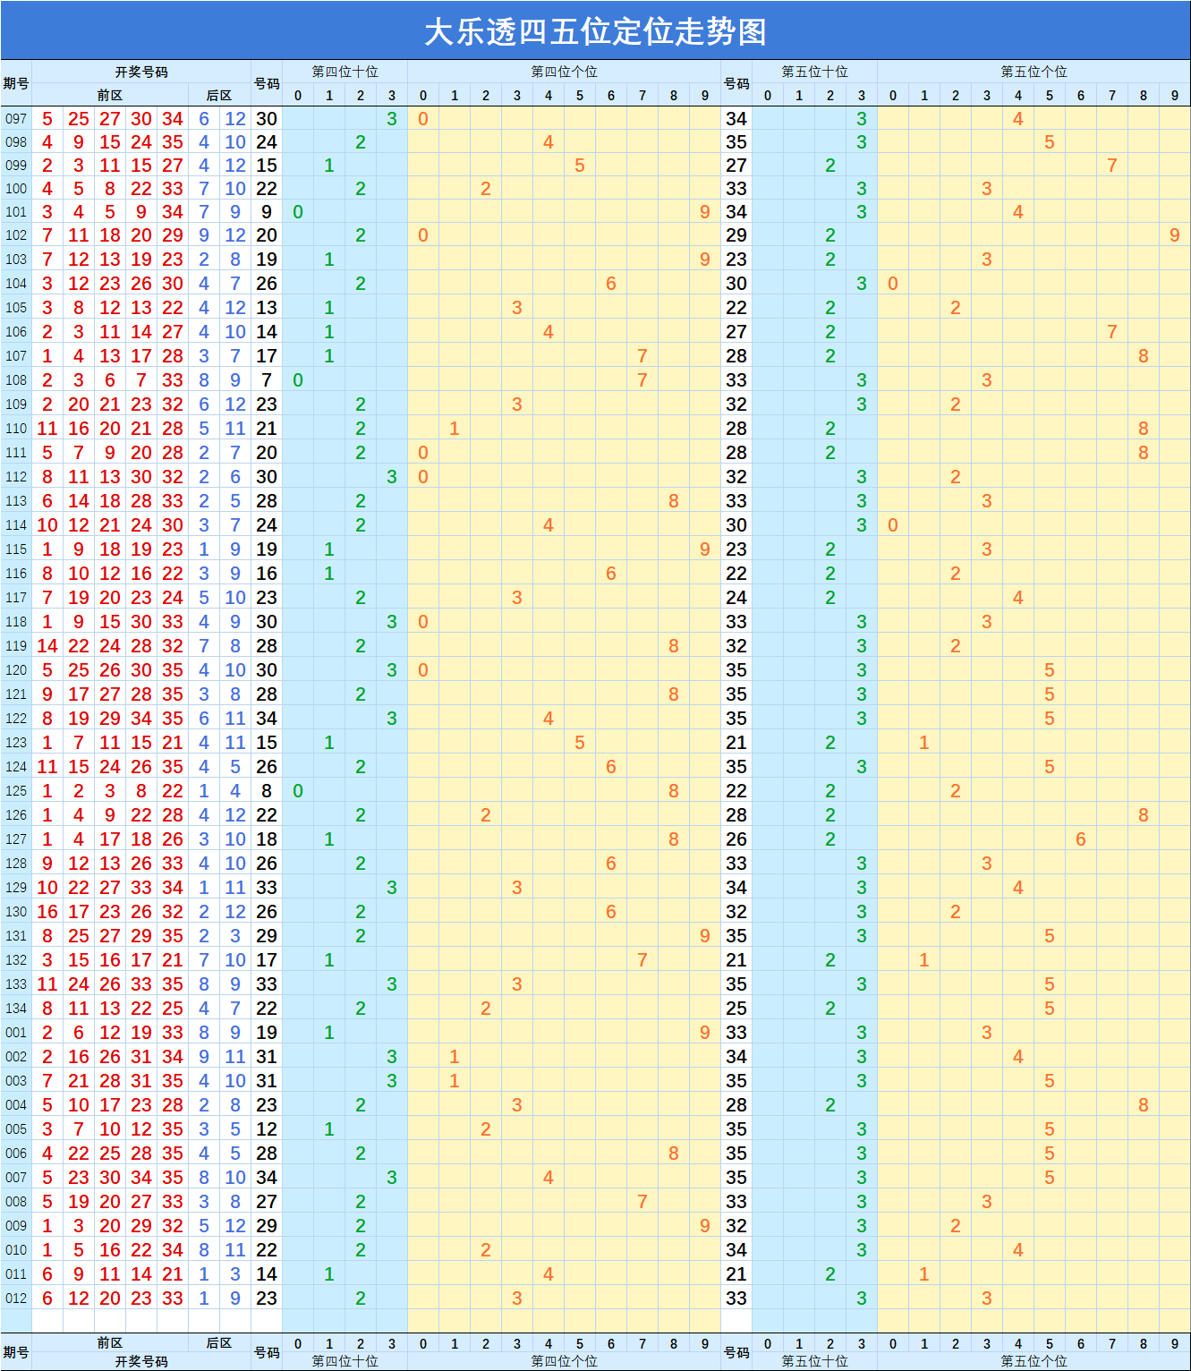
Task: Click black number 19 in row 103
Action: point(267,259)
